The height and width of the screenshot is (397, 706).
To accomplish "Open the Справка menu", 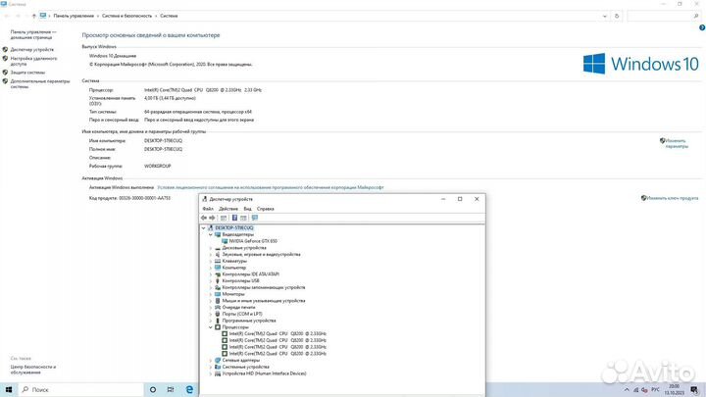I will (x=266, y=209).
